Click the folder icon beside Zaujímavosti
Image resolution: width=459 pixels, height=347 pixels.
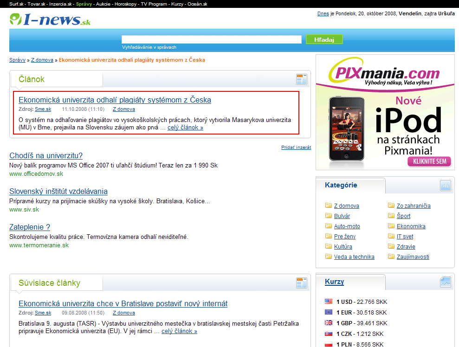pos(391,257)
